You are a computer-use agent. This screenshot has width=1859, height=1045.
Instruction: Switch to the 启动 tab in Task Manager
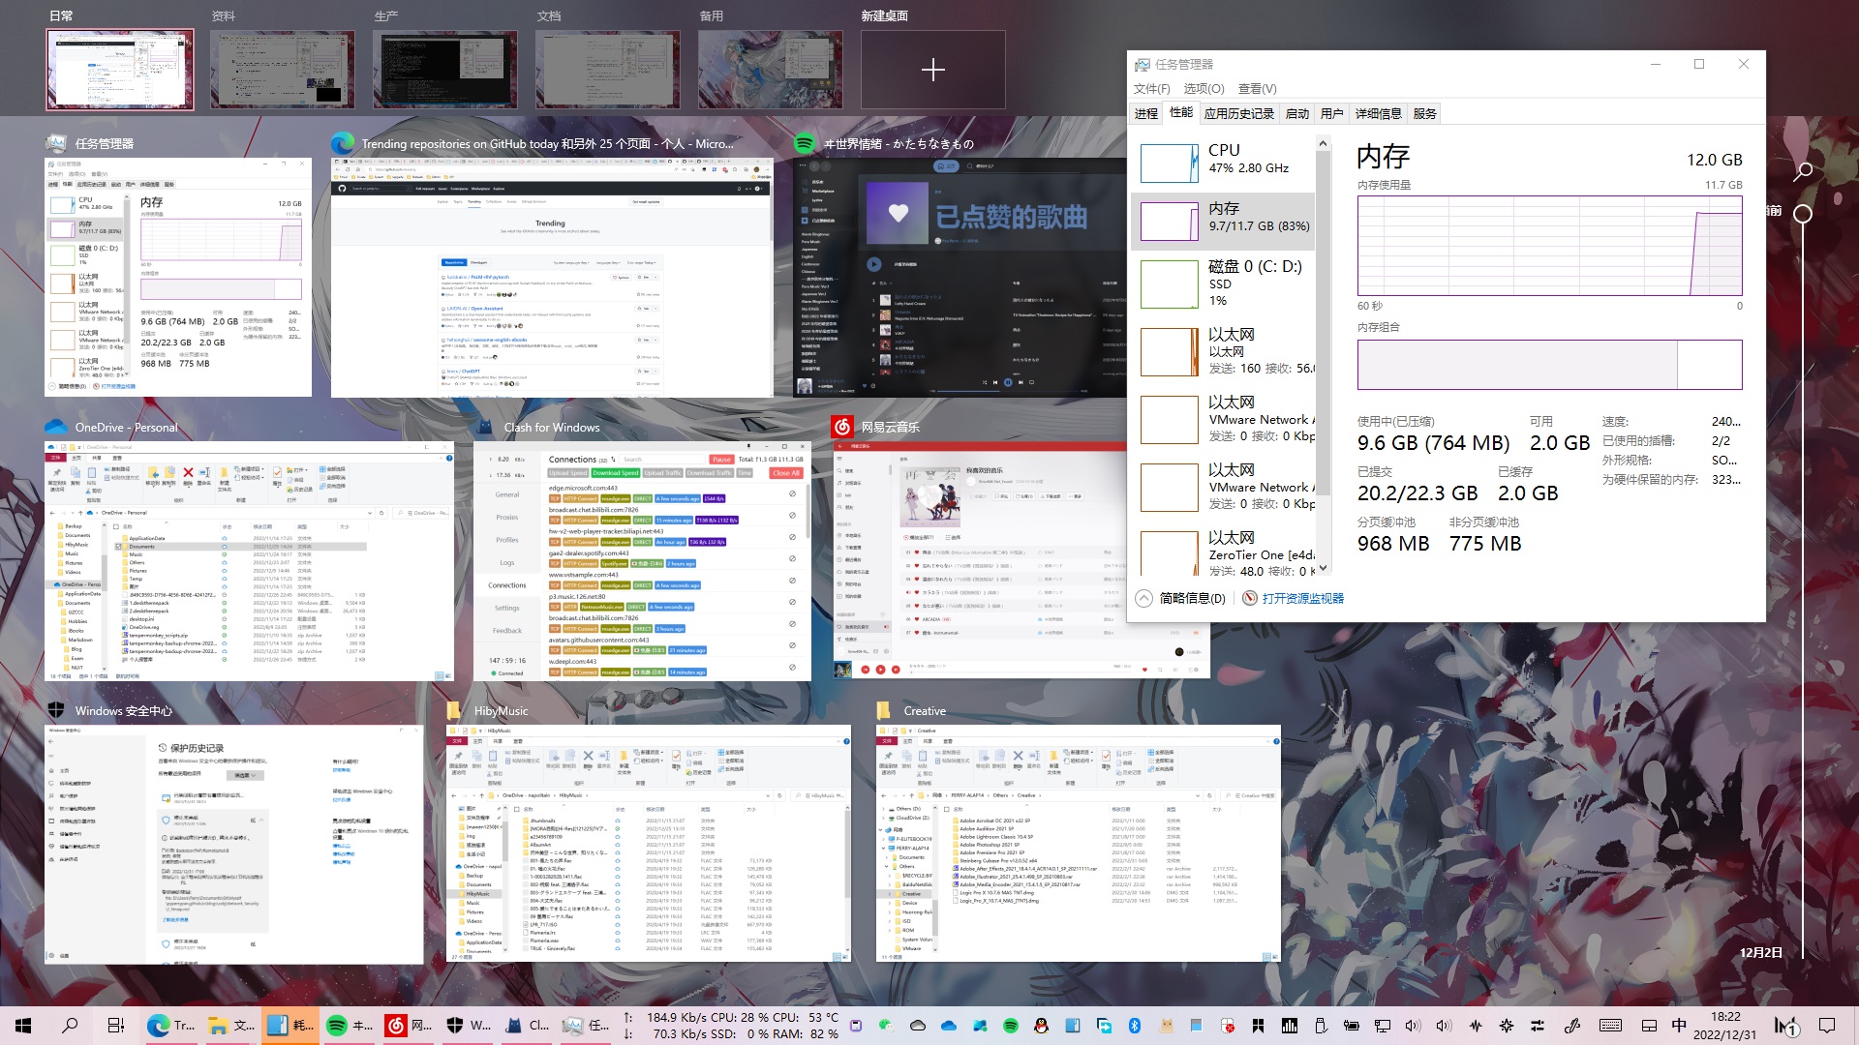pos(1296,113)
